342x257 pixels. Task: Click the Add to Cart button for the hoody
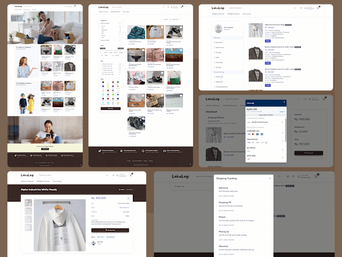110,230
